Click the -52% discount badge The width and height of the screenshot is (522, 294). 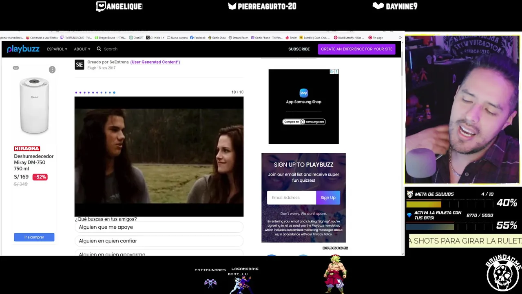click(x=40, y=177)
